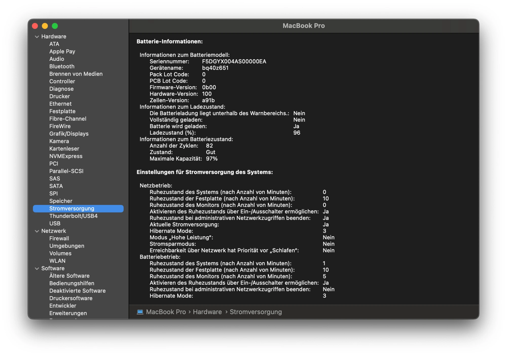Viewport: 507px width, 356px height.
Task: Select the Hardware category label
Action: (54, 37)
